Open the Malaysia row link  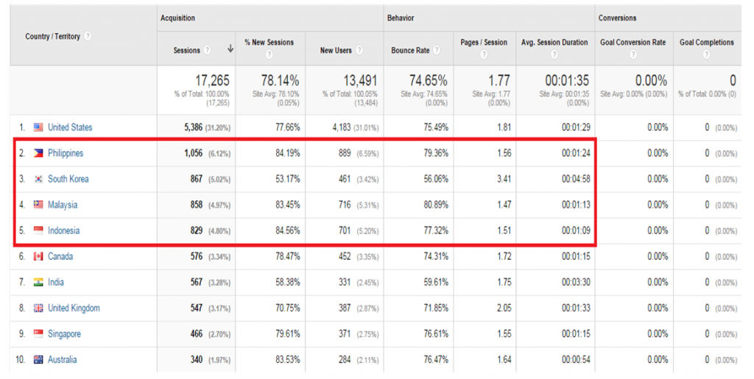[63, 205]
